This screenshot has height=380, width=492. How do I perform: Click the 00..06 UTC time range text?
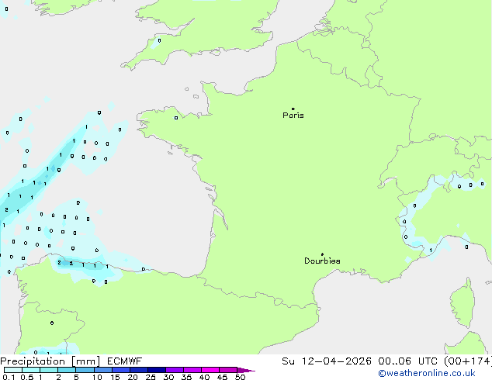coord(407,361)
